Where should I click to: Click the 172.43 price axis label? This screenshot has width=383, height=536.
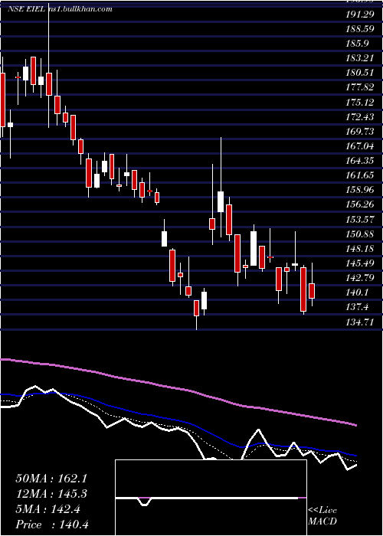pos(360,117)
